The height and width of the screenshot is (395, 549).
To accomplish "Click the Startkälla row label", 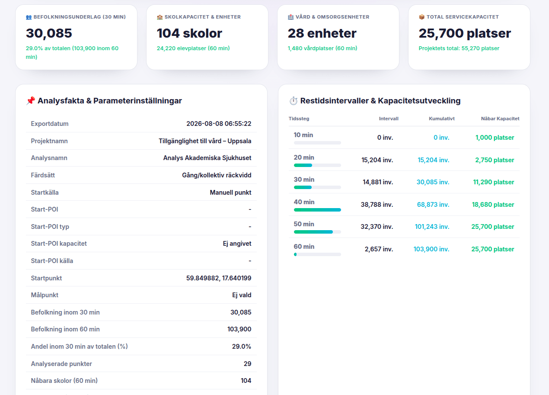I will coord(45,193).
